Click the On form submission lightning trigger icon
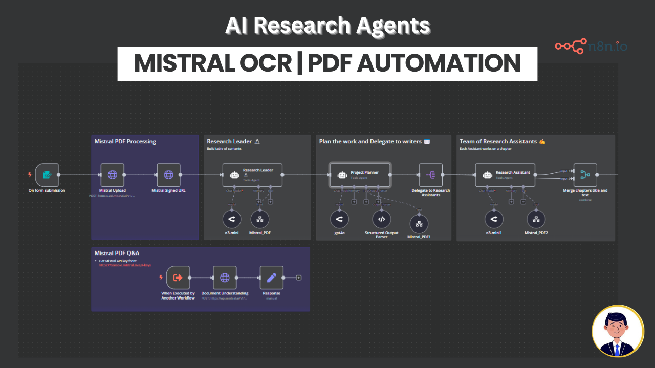The height and width of the screenshot is (368, 655). (30, 175)
